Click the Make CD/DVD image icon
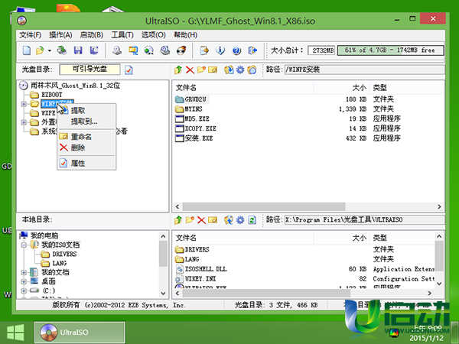 tap(117, 50)
